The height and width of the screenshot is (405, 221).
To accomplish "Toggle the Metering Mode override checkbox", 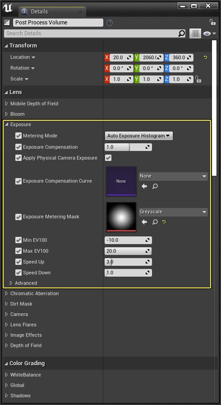I will click(18, 136).
